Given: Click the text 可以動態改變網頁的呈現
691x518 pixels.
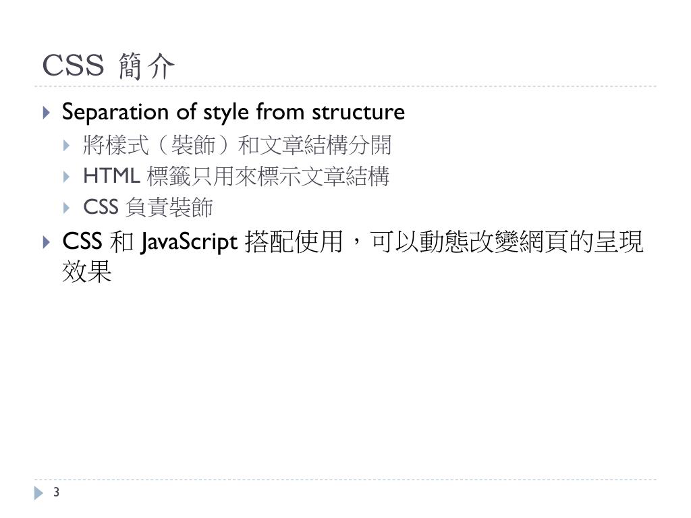Looking at the screenshot, I should click(507, 241).
